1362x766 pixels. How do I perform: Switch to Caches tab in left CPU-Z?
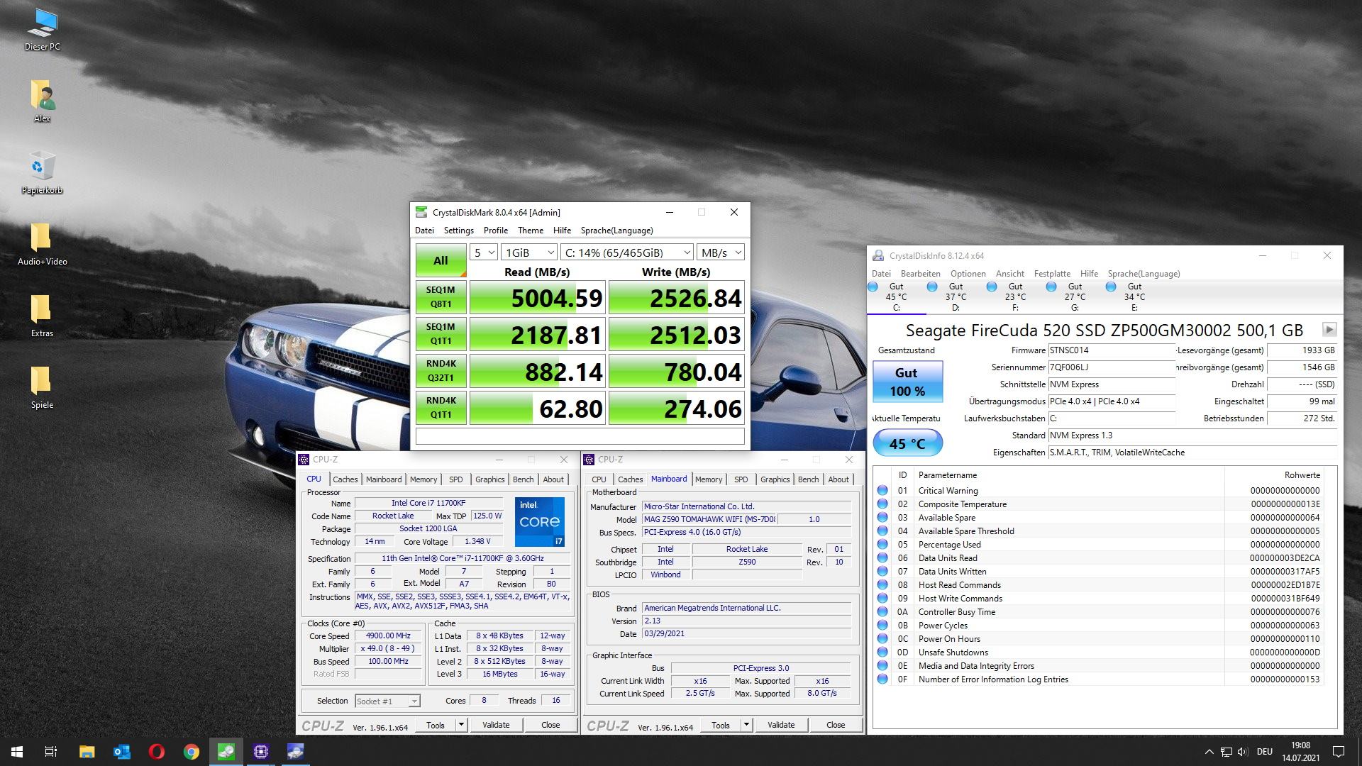point(345,479)
